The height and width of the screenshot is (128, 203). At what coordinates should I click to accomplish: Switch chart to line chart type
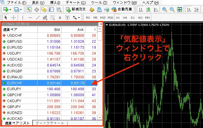tap(156, 10)
